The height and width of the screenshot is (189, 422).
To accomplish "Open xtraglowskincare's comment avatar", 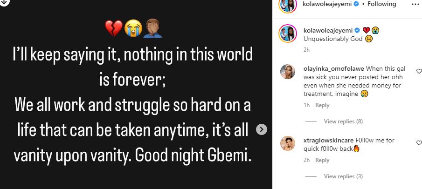I will coord(287,143).
